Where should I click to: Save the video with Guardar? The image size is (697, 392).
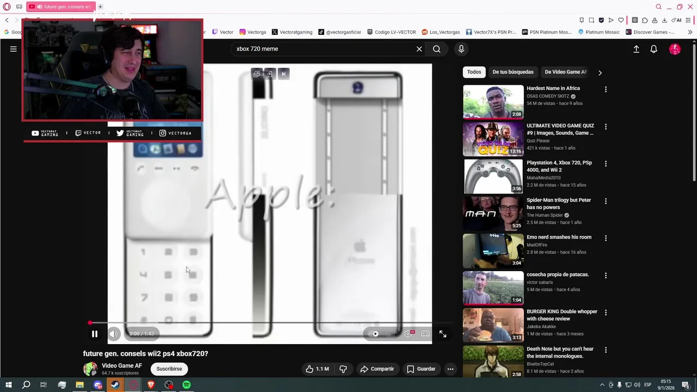click(421, 369)
